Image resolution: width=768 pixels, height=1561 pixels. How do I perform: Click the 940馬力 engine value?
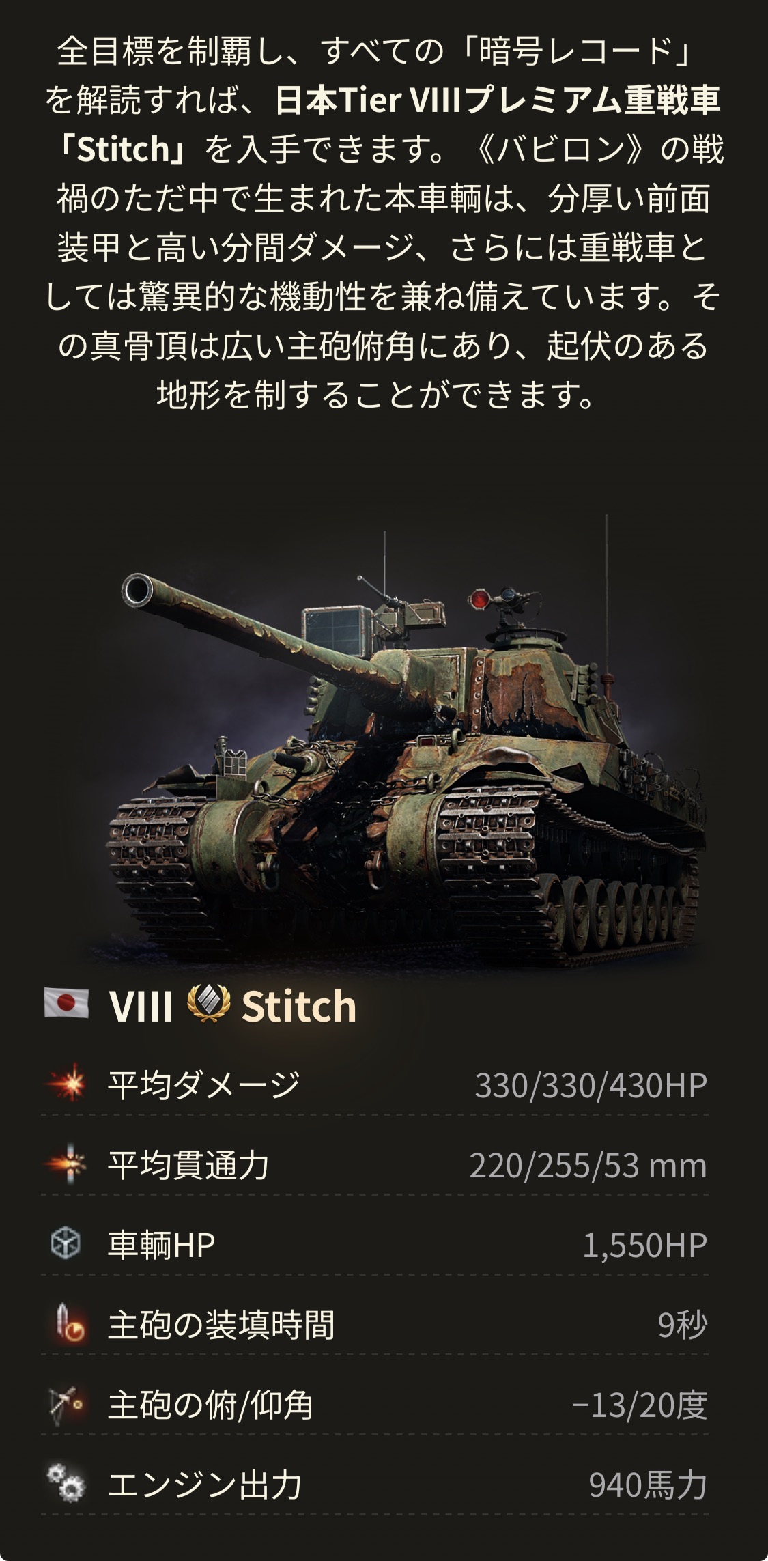[648, 1486]
